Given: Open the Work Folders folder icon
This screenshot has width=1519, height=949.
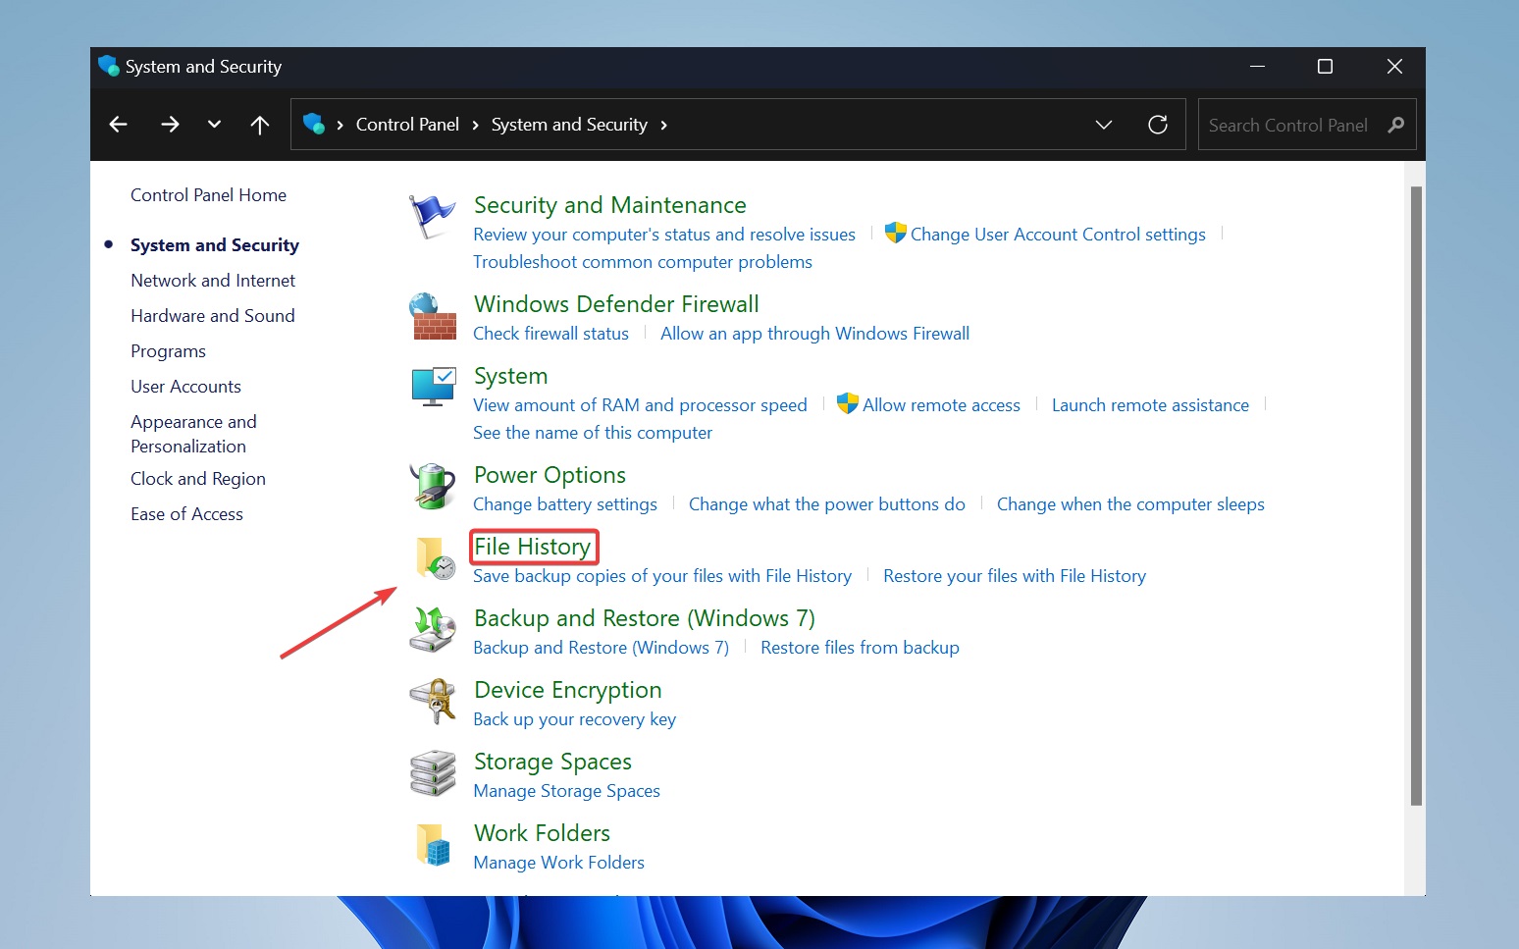Looking at the screenshot, I should [433, 844].
